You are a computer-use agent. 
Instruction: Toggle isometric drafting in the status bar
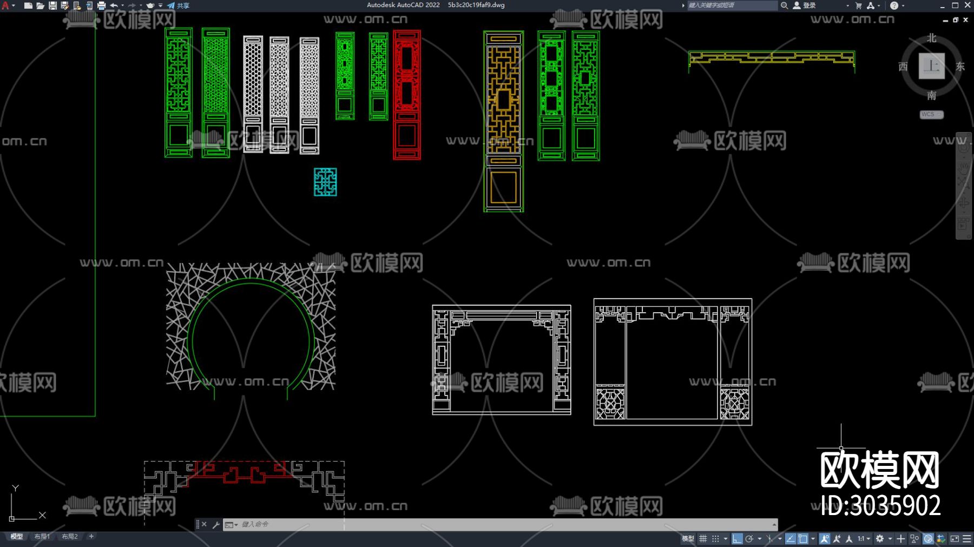[x=769, y=539]
